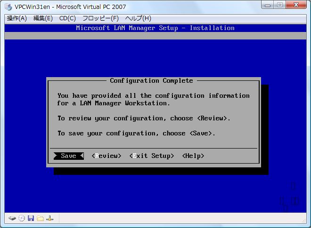Click the shared folder status icon
311x228 pixels.
[x=40, y=218]
